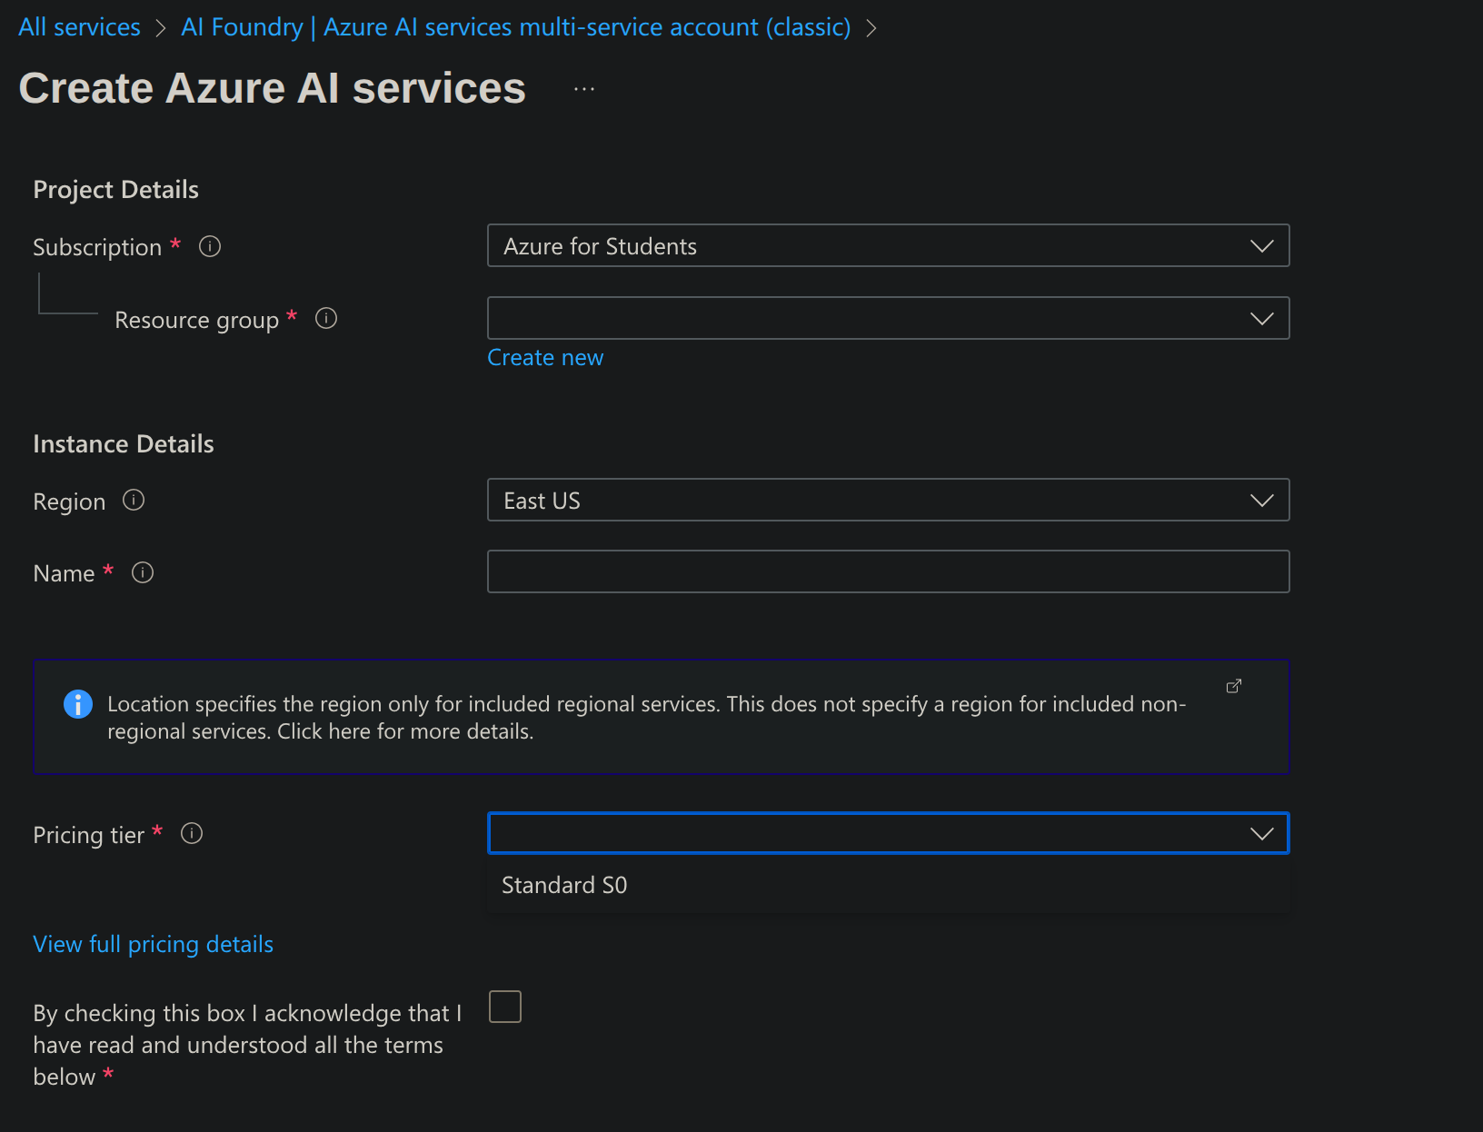1483x1132 pixels.
Task: Click the Instance Details heading
Action: 124,443
